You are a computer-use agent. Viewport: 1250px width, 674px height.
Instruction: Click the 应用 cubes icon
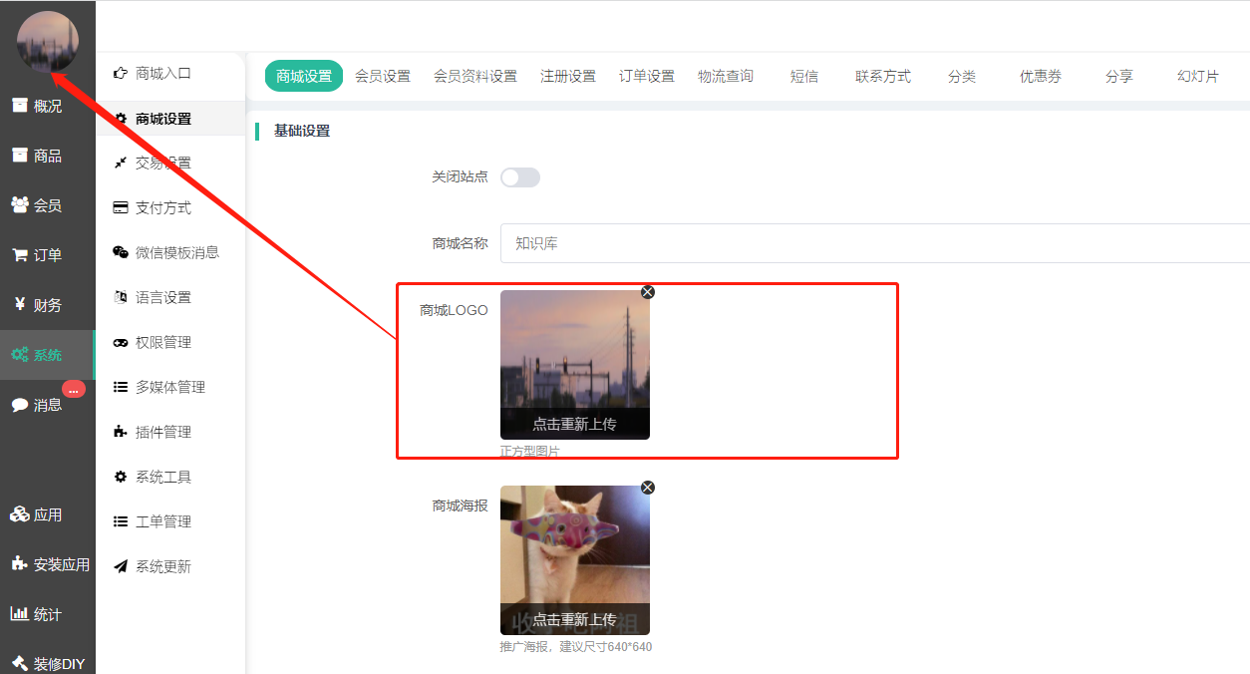pos(20,514)
